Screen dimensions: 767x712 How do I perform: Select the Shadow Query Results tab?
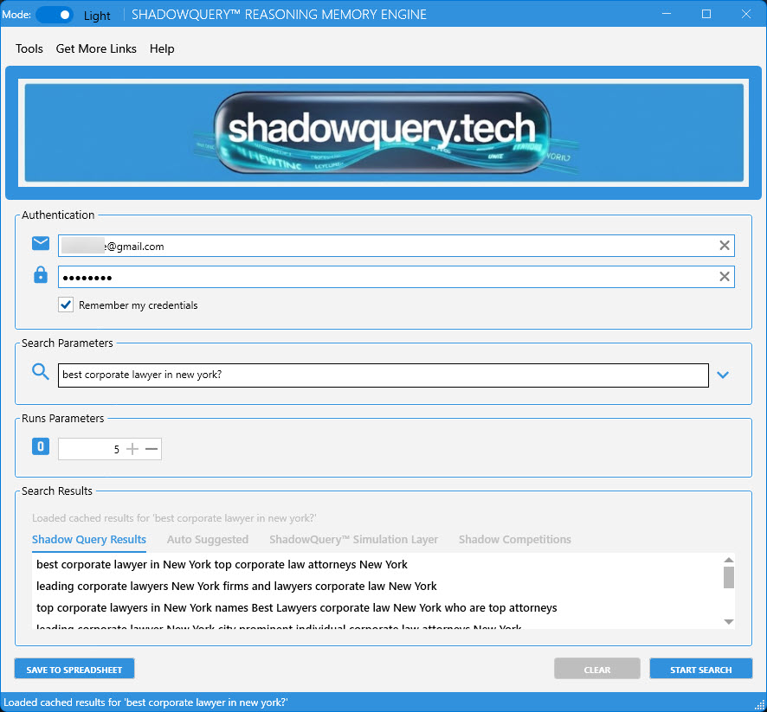coord(89,540)
